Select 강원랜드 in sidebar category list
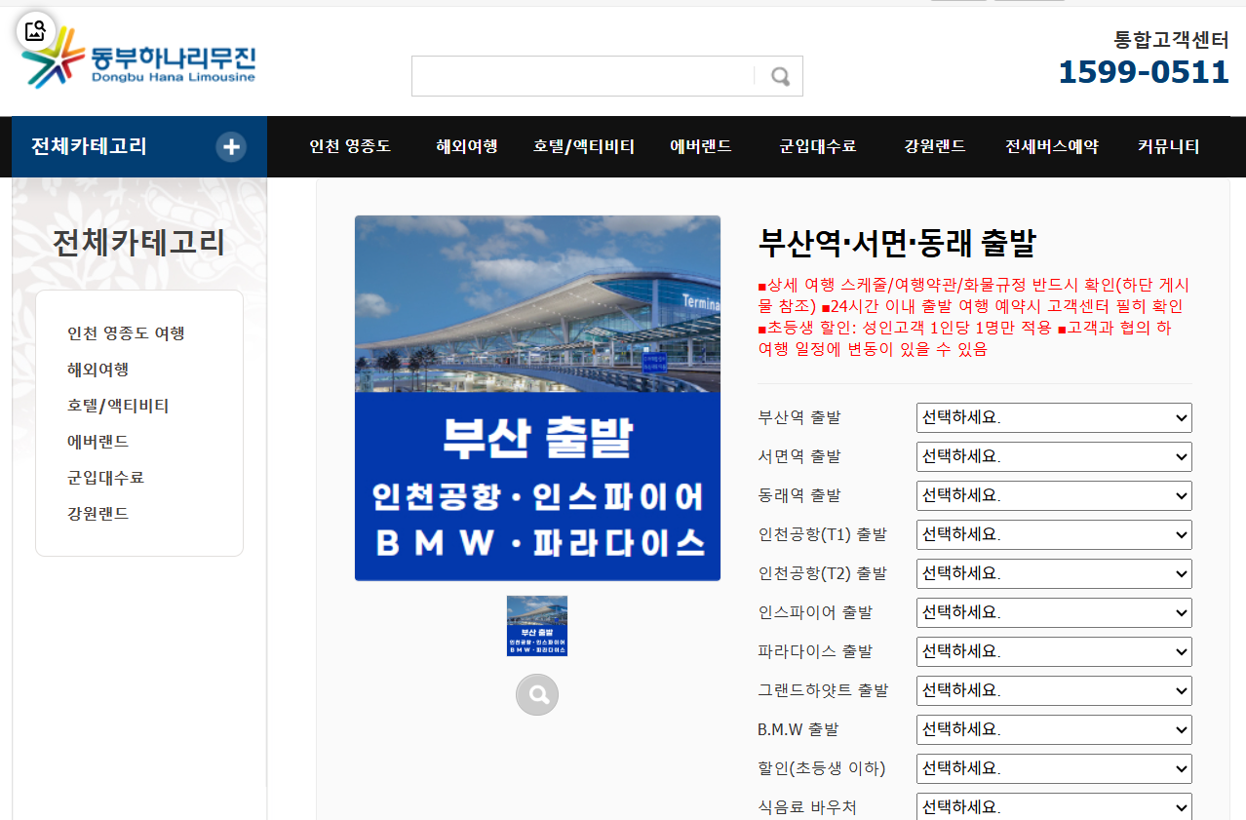Screen dimensions: 1246x820 coord(98,514)
